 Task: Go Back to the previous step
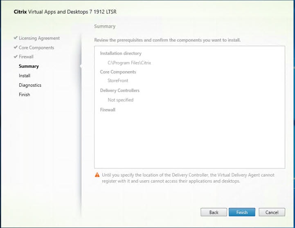214,212
